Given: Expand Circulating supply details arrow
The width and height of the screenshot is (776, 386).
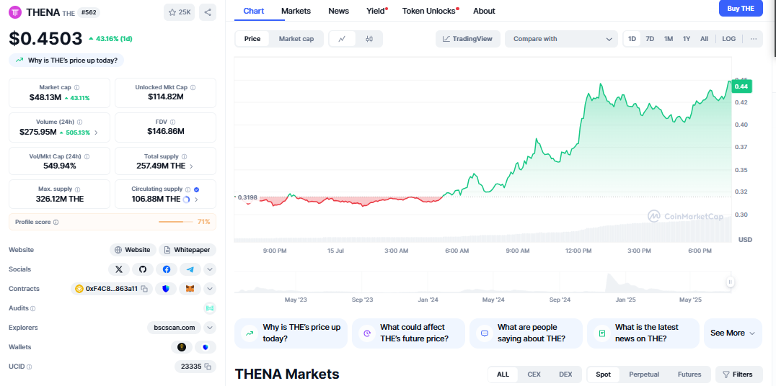Looking at the screenshot, I should coord(196,199).
